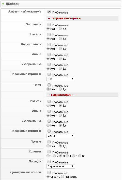The height and width of the screenshot is (180, 123).
Task: Tick Глобальные checkbox for Колонки
Action: [49, 152]
